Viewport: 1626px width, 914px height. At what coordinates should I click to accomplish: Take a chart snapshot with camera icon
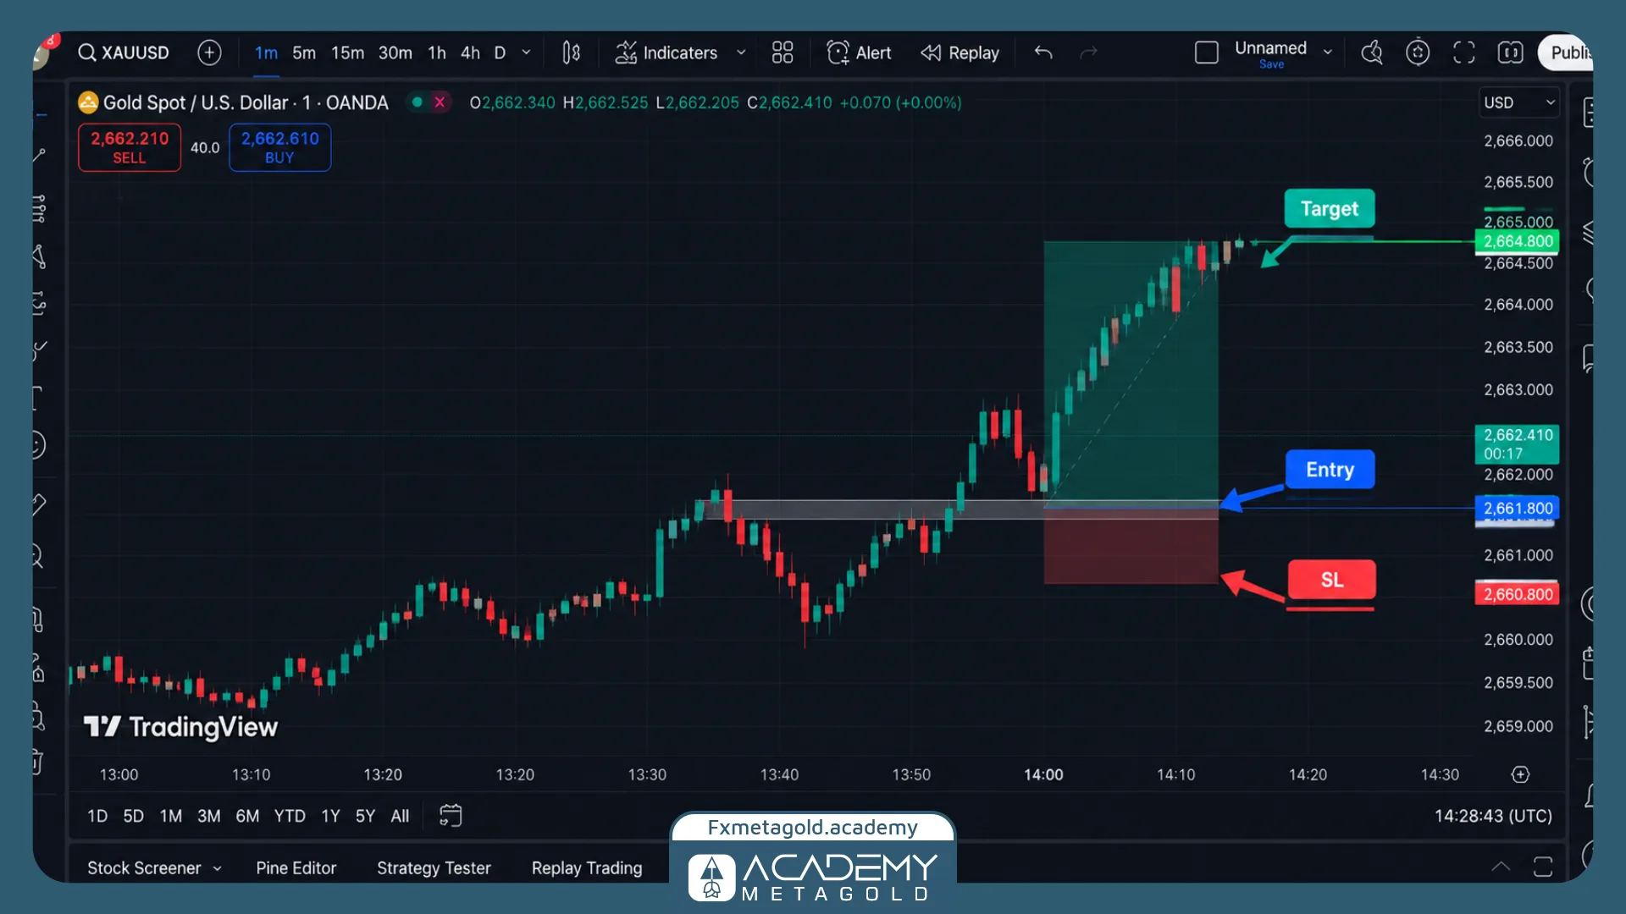point(1511,52)
